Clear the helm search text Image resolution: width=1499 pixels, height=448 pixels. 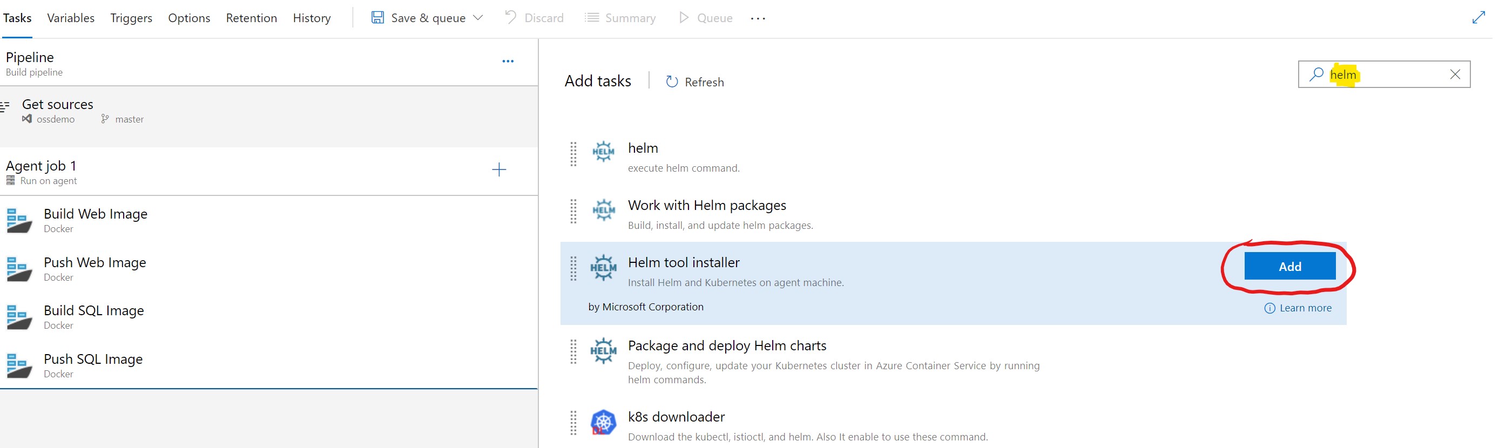click(x=1455, y=74)
